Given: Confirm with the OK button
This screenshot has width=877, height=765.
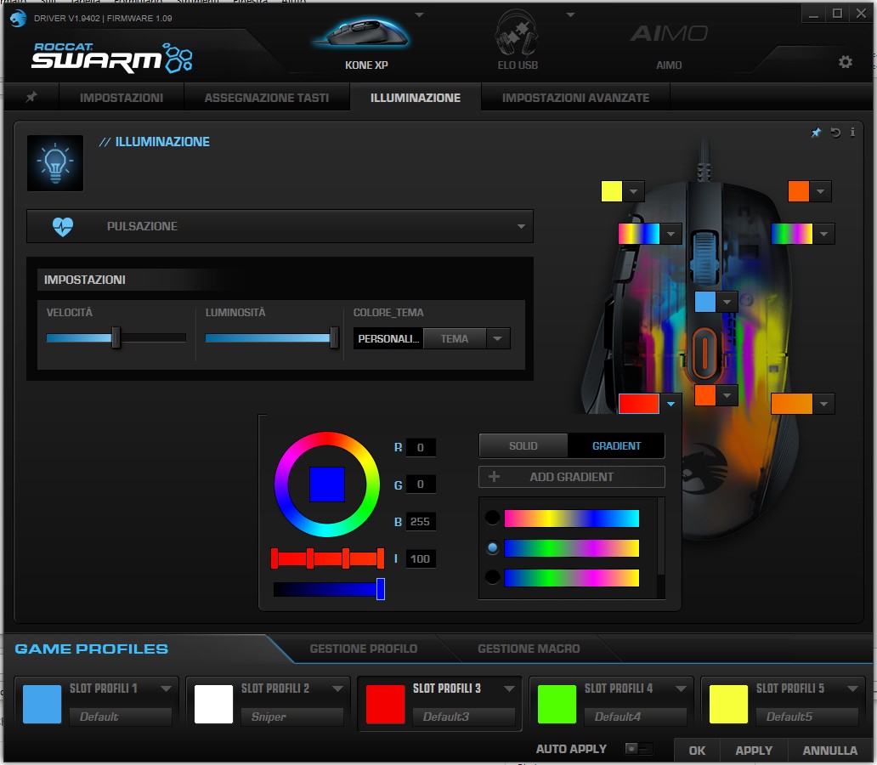Looking at the screenshot, I should (x=697, y=751).
